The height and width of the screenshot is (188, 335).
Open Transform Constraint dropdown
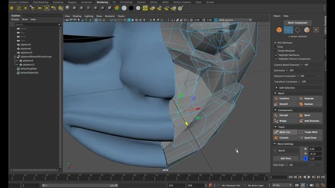(299, 81)
